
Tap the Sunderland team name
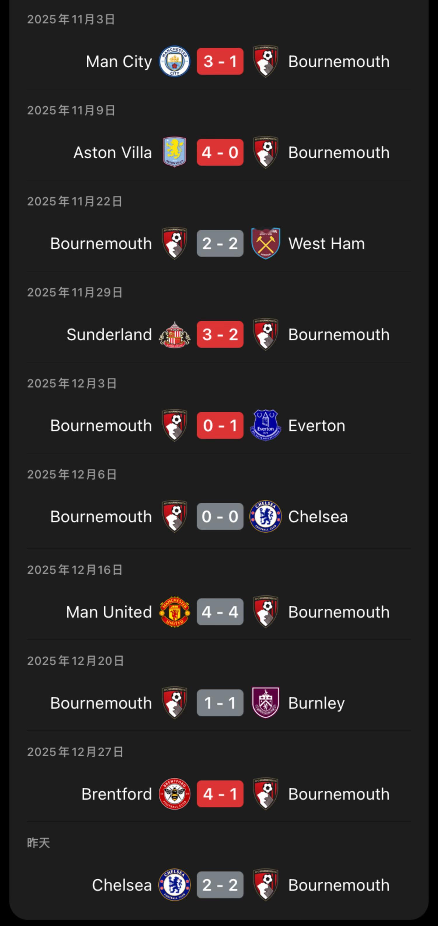point(109,335)
